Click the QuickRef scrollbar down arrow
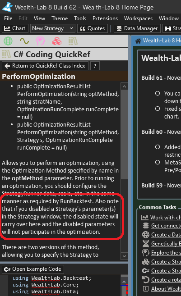The width and height of the screenshot is (181, 296). (124, 256)
